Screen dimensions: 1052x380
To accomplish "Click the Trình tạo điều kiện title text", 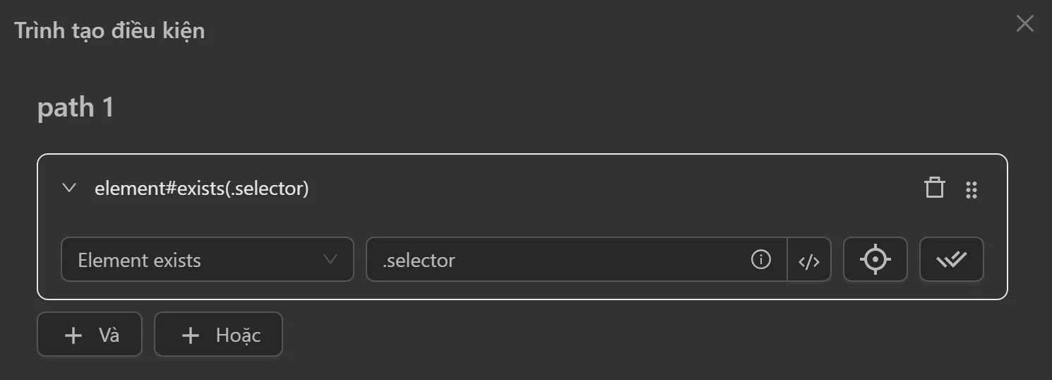I will (x=109, y=31).
